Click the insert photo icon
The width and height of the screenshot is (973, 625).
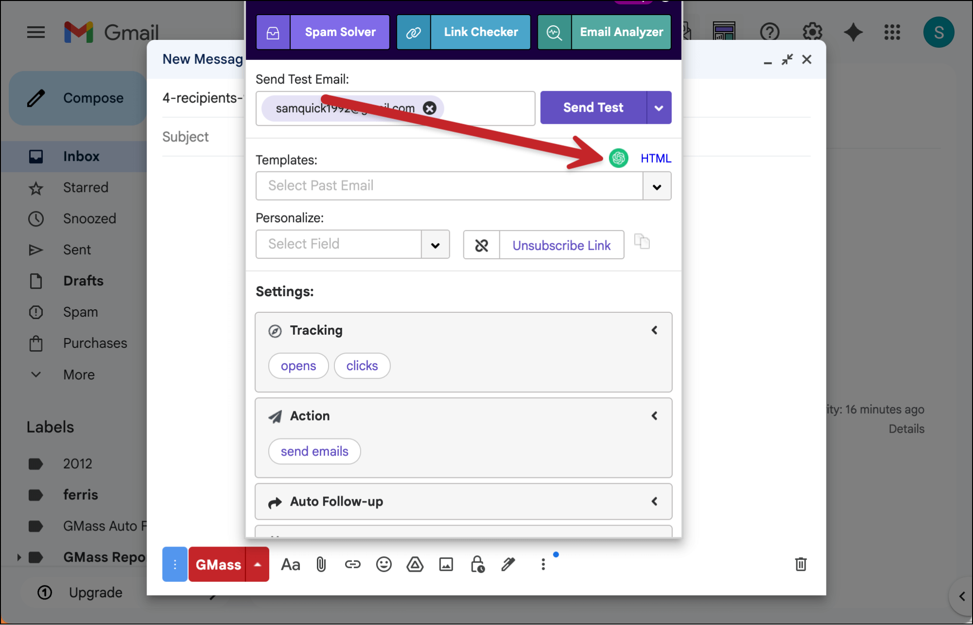[446, 565]
